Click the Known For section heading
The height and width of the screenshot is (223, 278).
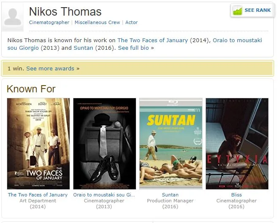[31, 89]
